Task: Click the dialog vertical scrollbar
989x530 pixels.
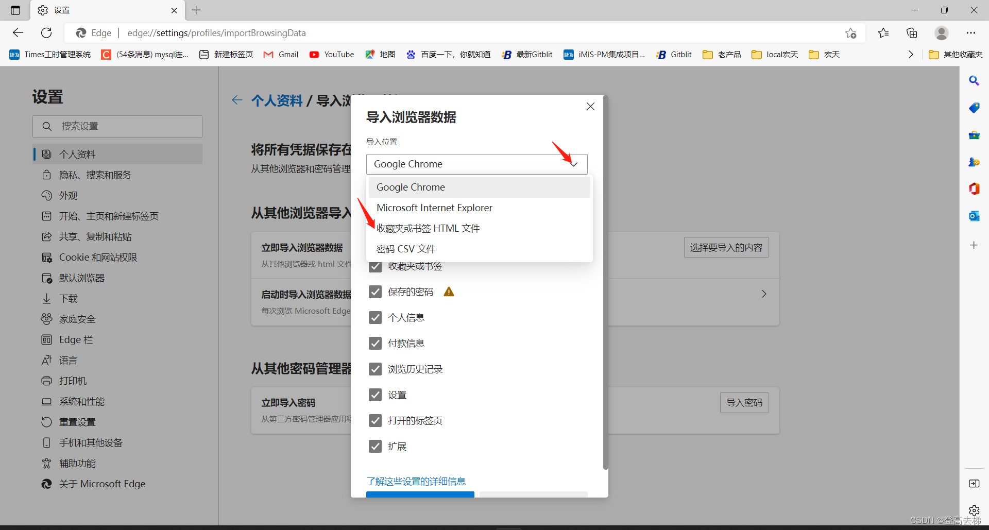Action: tap(606, 283)
